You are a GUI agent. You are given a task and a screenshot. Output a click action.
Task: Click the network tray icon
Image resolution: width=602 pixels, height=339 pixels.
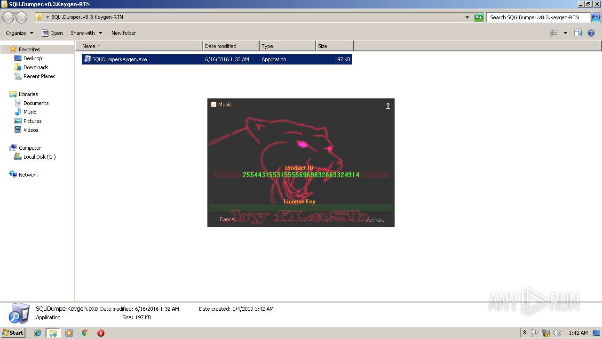click(x=546, y=333)
